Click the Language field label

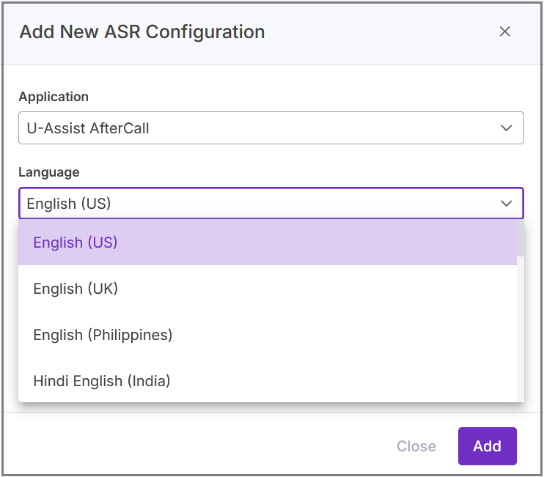point(49,172)
